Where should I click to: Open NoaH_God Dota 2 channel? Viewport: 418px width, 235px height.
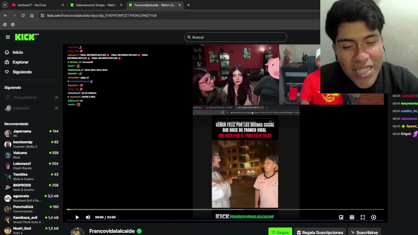(31, 230)
